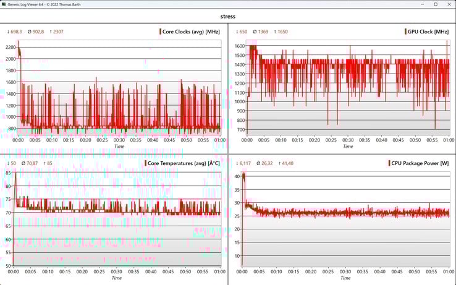Click the 40 label on CPU Package Power y-axis
Screen dimensions: 456x285
(x=237, y=176)
